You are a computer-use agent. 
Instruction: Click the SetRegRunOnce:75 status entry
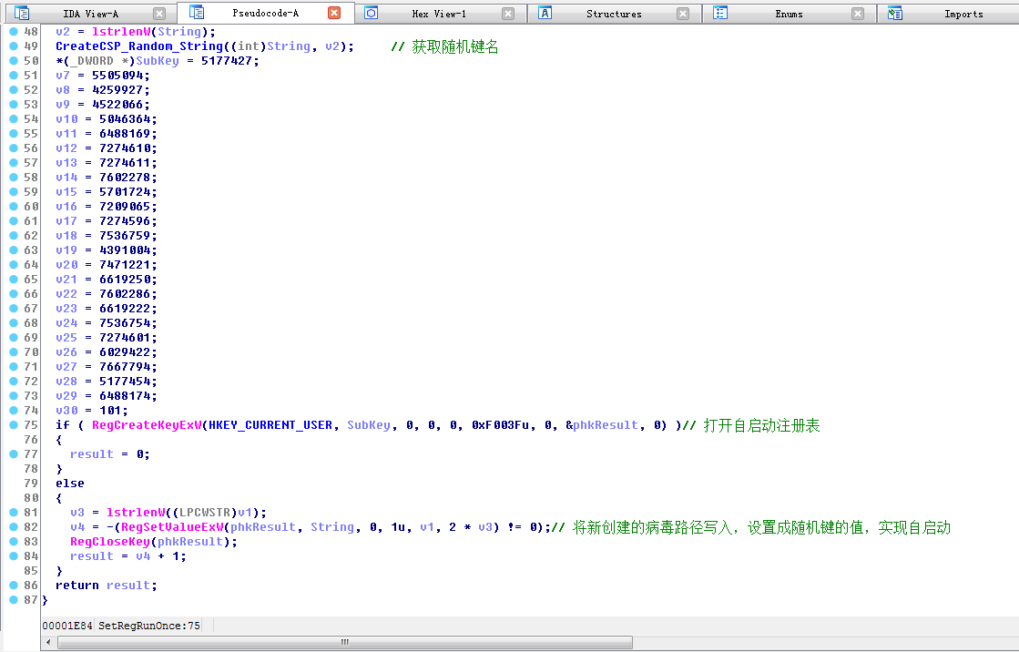148,626
